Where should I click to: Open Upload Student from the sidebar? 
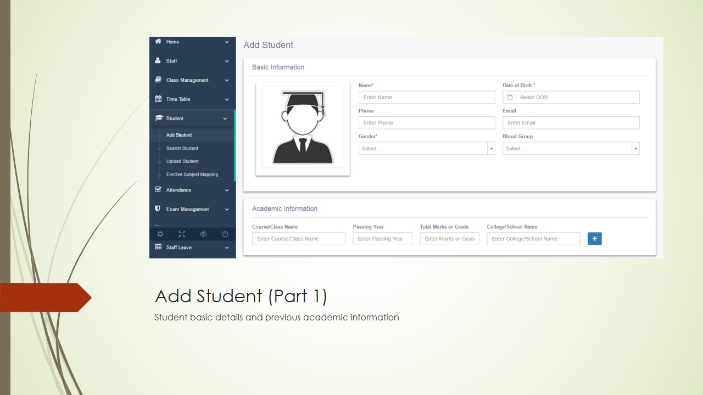[182, 161]
